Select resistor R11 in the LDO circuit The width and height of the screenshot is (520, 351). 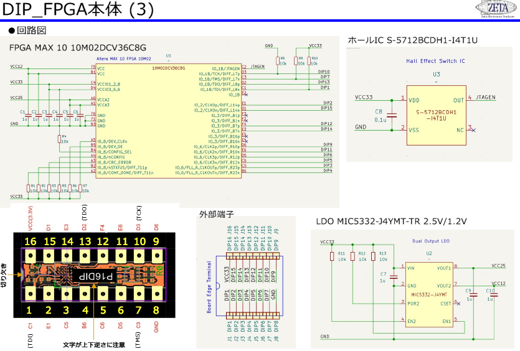tap(331, 257)
